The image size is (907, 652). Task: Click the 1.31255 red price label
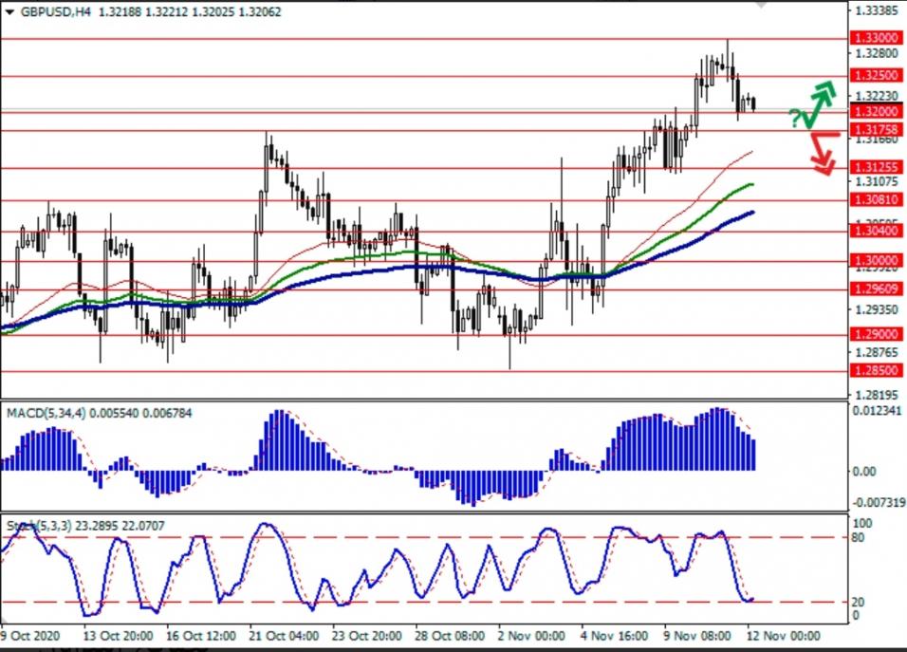[877, 167]
